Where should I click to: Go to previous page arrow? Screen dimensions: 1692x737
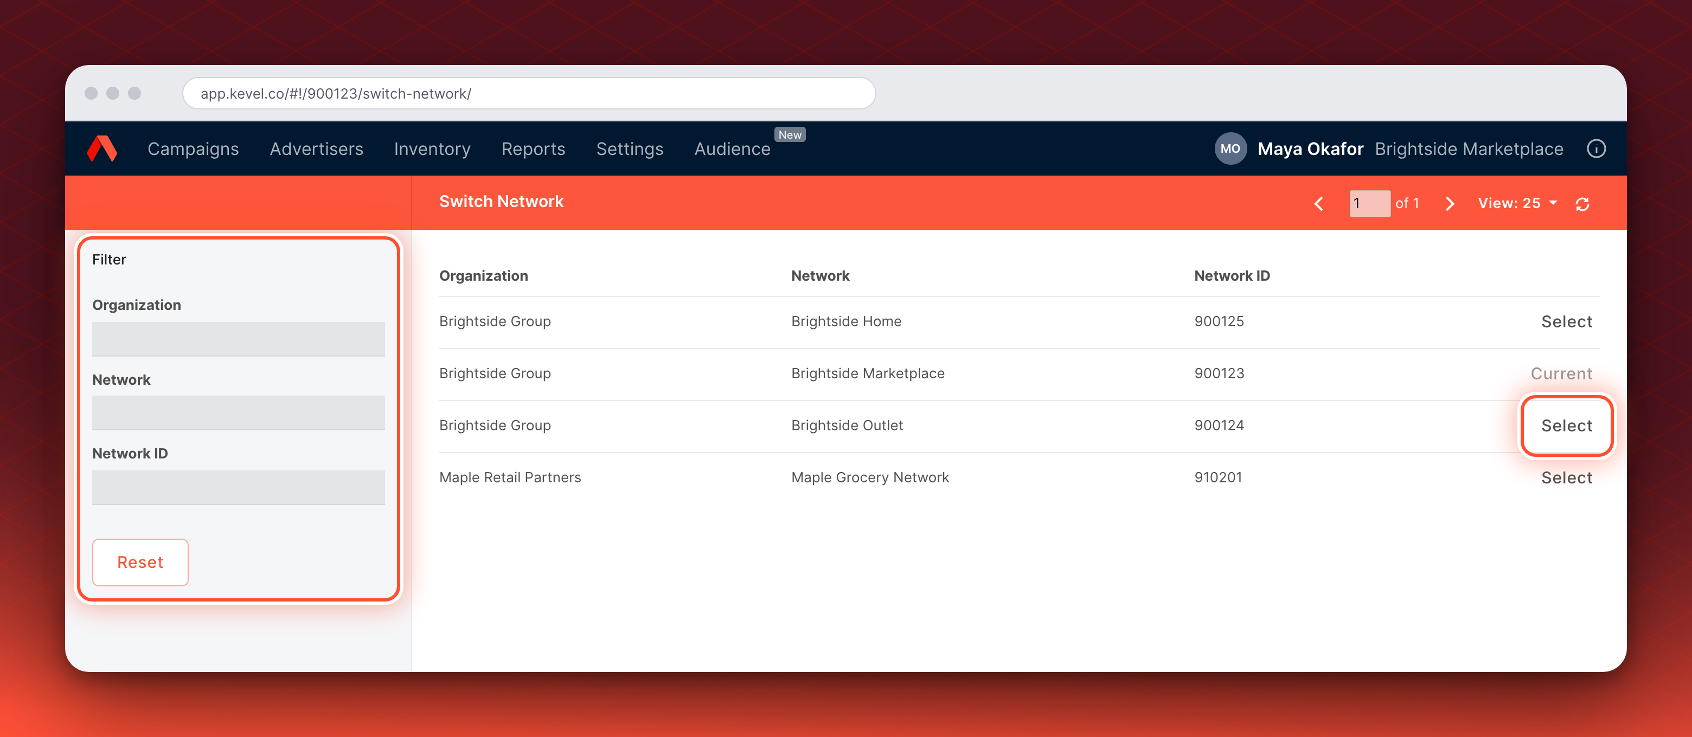(x=1319, y=203)
